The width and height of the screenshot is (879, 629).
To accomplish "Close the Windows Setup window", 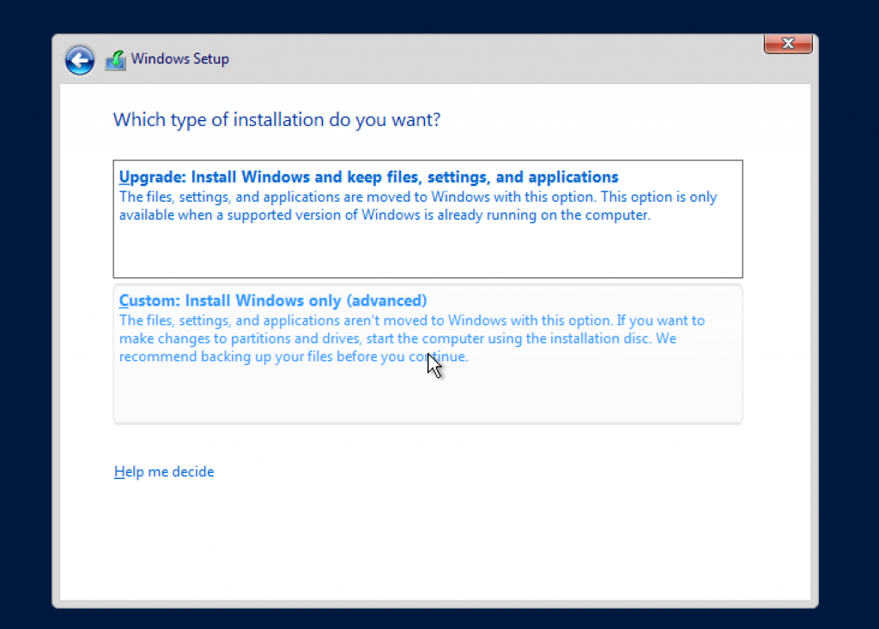I will [787, 44].
